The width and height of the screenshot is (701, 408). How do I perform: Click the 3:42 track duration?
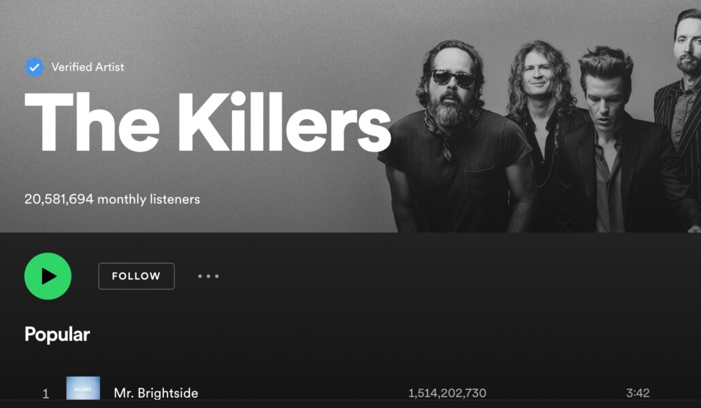click(638, 393)
